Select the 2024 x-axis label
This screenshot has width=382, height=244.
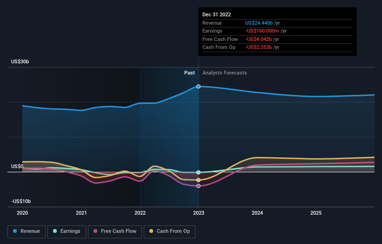coord(257,213)
